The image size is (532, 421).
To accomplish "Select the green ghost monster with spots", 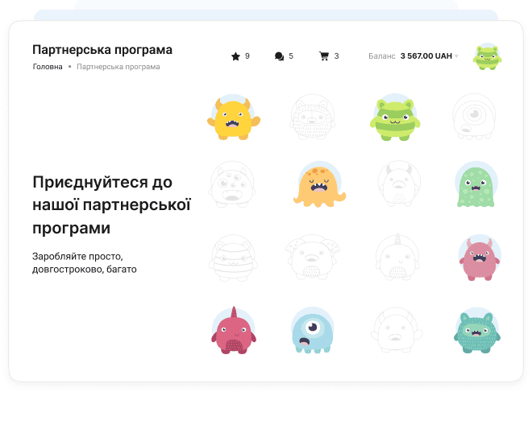I will (x=476, y=185).
